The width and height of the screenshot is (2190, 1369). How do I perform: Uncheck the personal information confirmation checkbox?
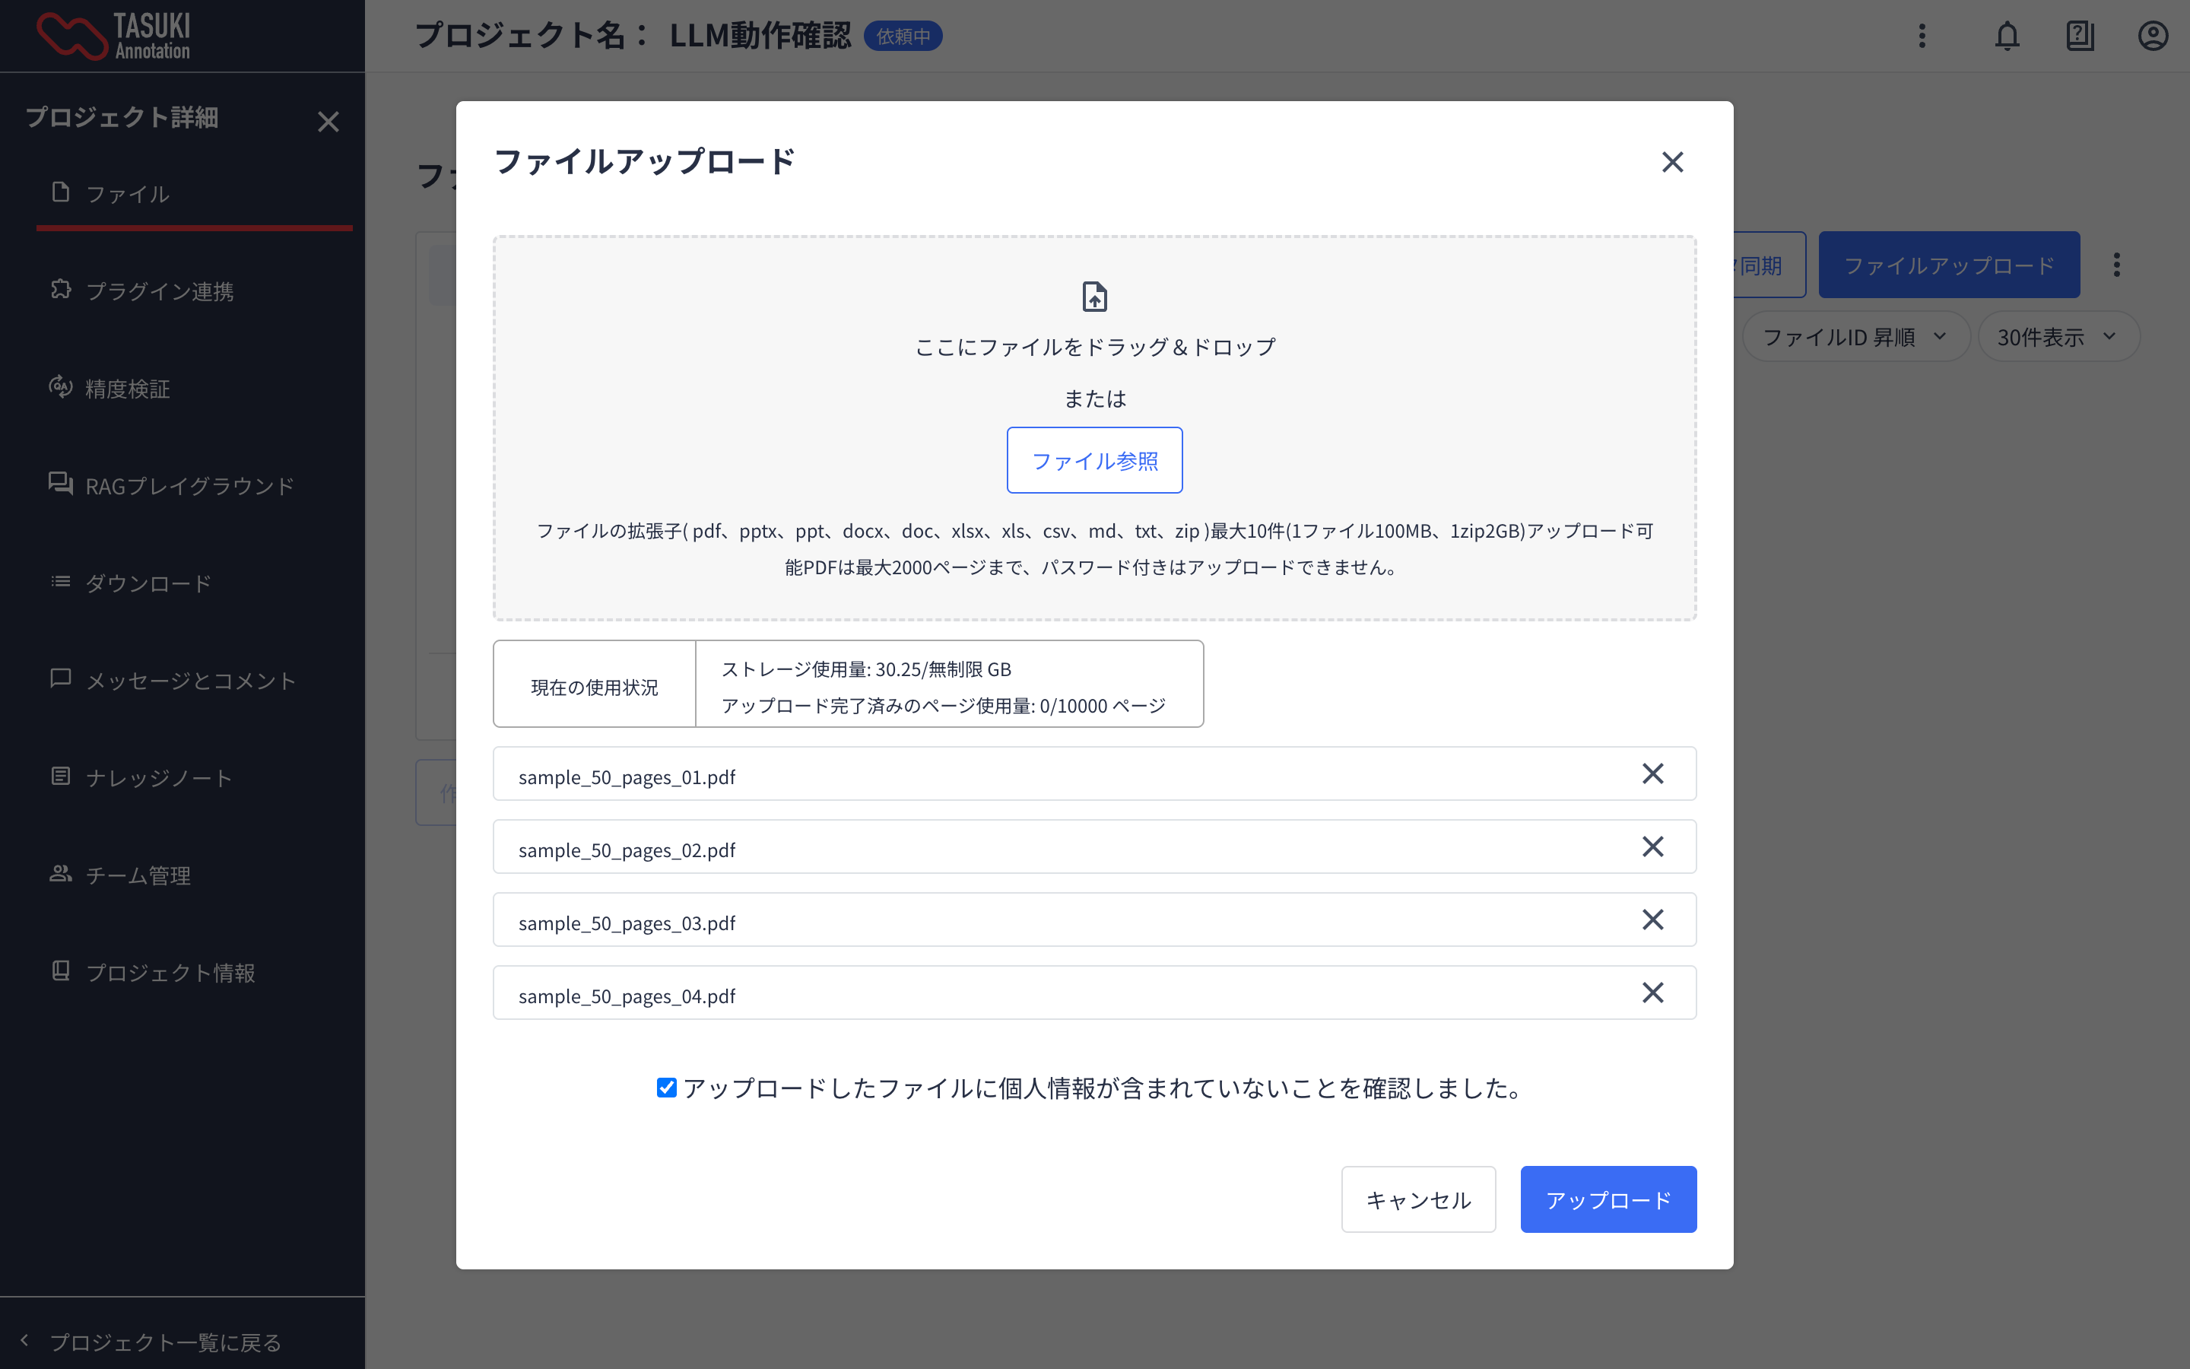tap(667, 1088)
